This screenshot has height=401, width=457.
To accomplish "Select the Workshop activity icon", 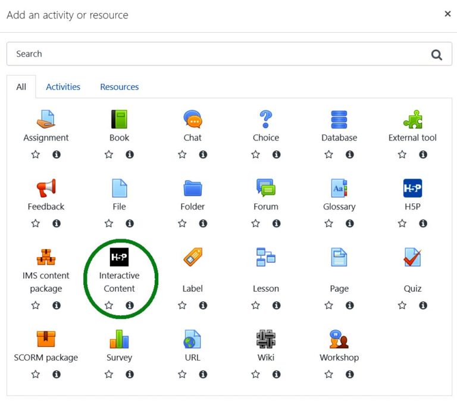I will tap(339, 339).
